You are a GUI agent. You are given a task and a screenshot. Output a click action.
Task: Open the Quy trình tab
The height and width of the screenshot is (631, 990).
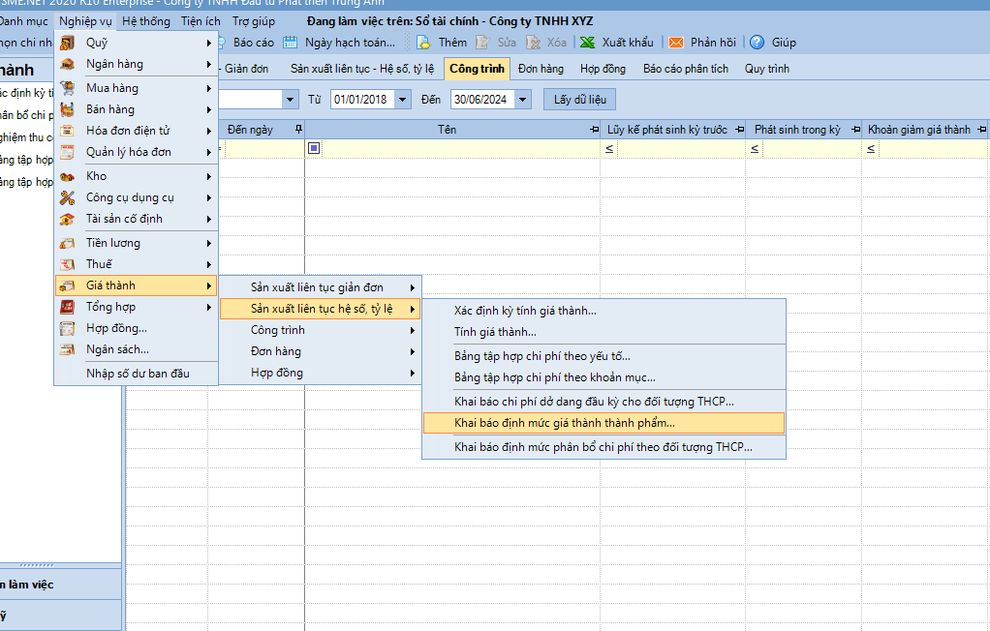click(766, 69)
